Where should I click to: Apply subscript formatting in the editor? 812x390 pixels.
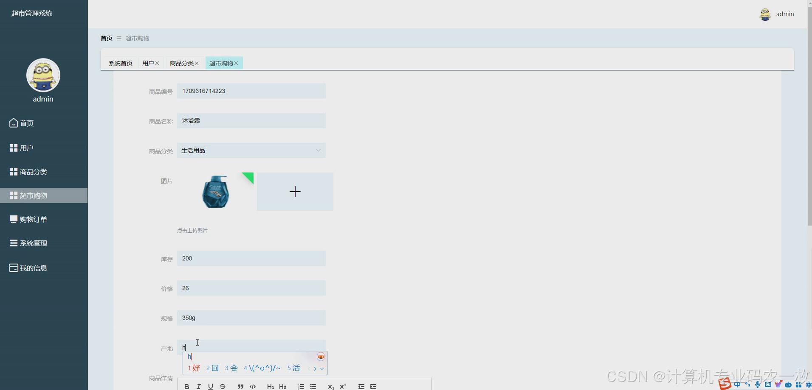click(331, 386)
